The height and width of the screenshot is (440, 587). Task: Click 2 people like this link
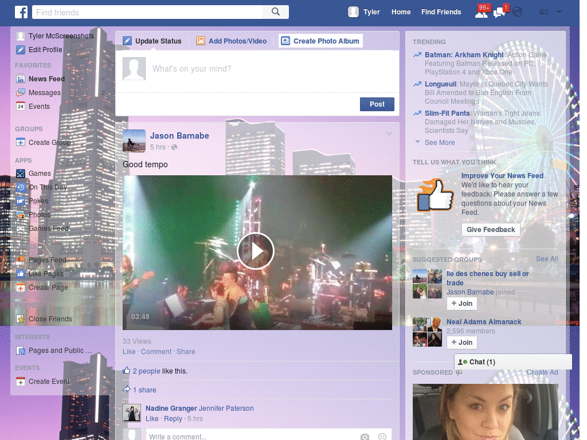146,371
